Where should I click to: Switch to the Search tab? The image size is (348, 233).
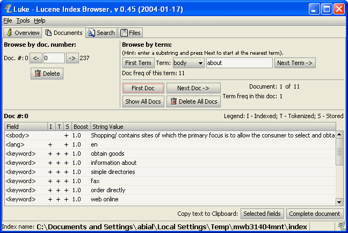(x=101, y=33)
